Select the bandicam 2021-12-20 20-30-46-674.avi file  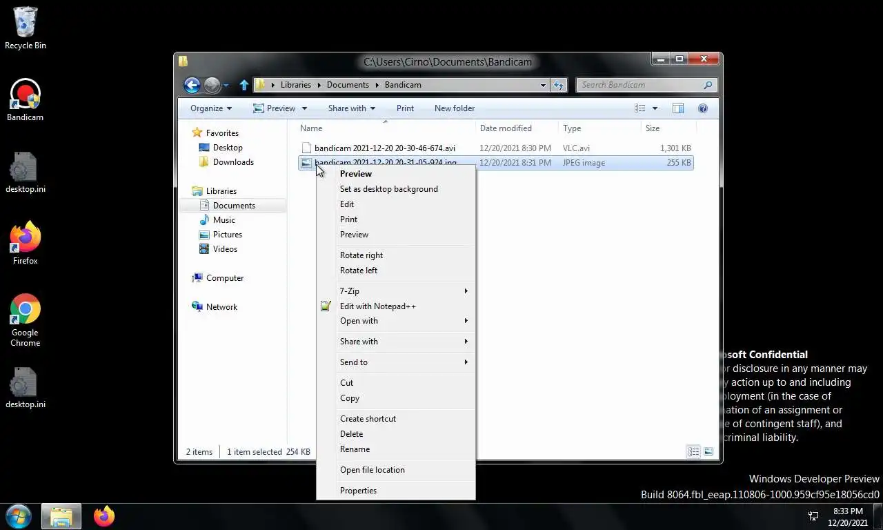[x=385, y=148]
